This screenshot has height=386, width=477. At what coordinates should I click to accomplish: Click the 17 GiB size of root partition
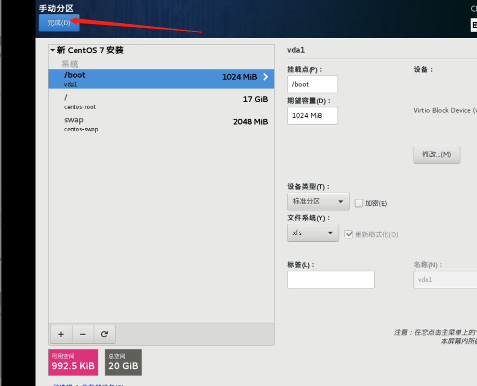pyautogui.click(x=255, y=99)
